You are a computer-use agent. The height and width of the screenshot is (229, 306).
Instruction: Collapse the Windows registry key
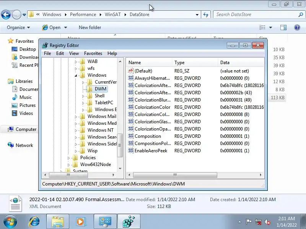point(76,76)
